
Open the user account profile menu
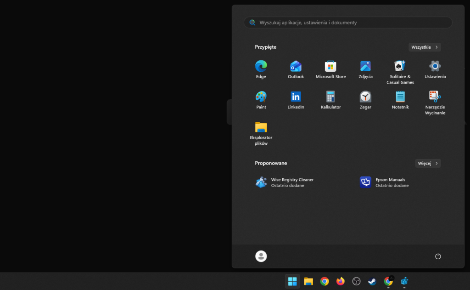point(261,256)
